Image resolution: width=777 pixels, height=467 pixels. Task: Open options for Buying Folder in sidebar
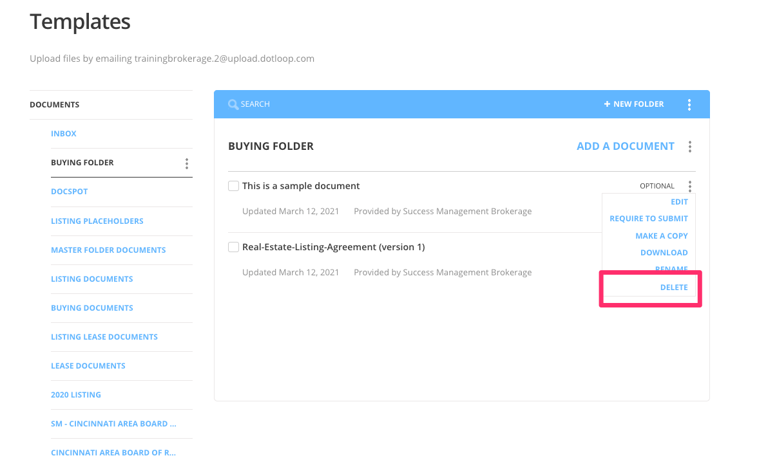(x=186, y=163)
